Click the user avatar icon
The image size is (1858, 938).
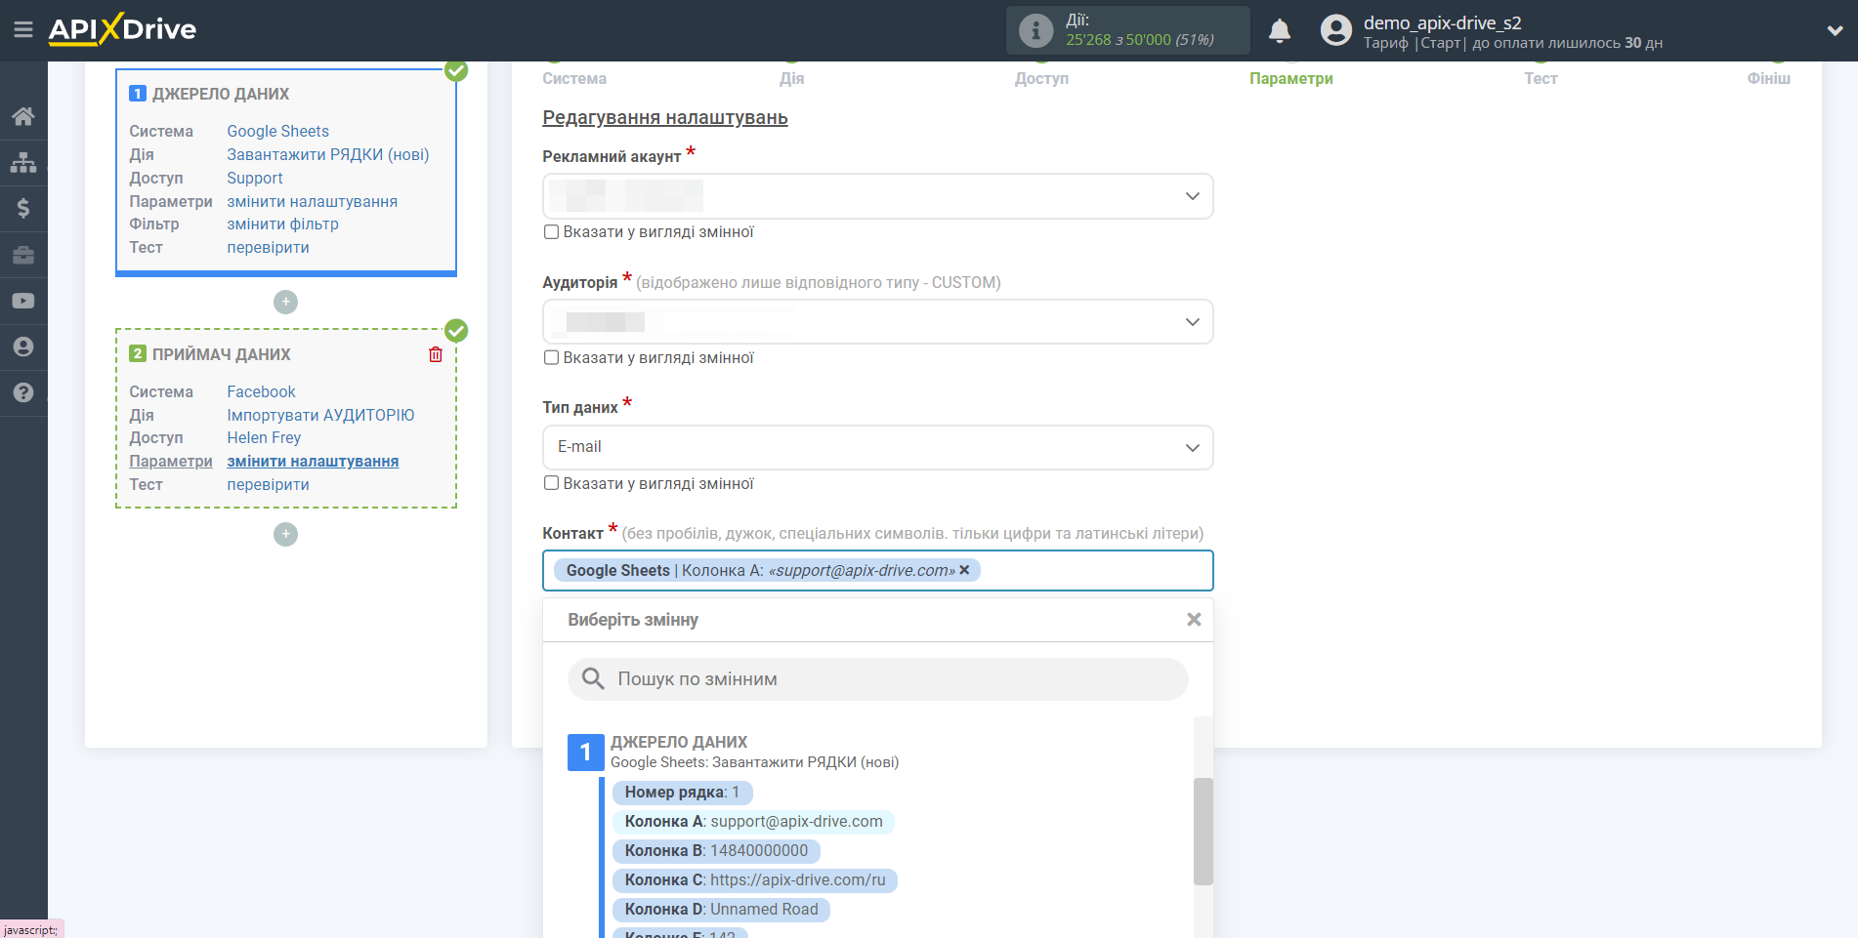tap(1335, 30)
